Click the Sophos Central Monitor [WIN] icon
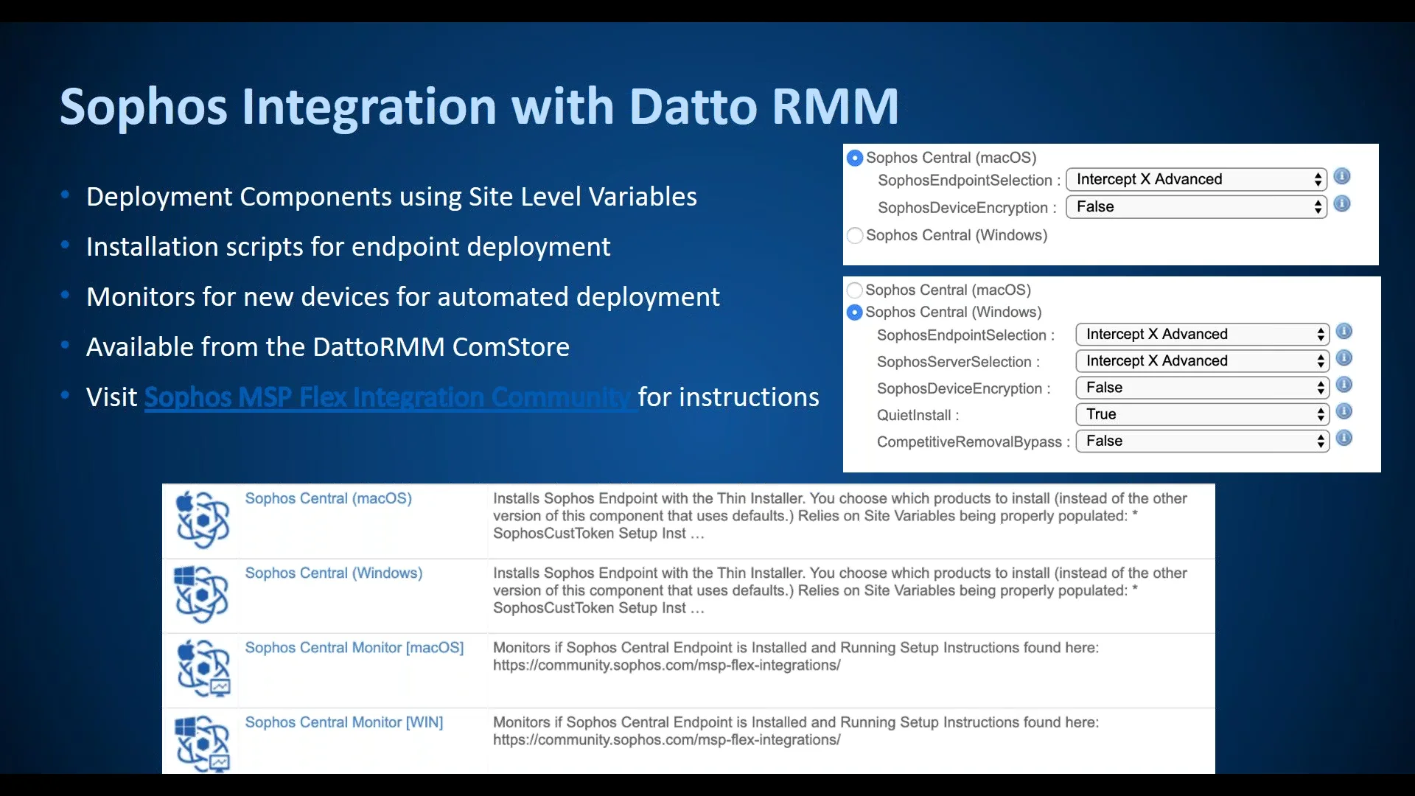 203,744
